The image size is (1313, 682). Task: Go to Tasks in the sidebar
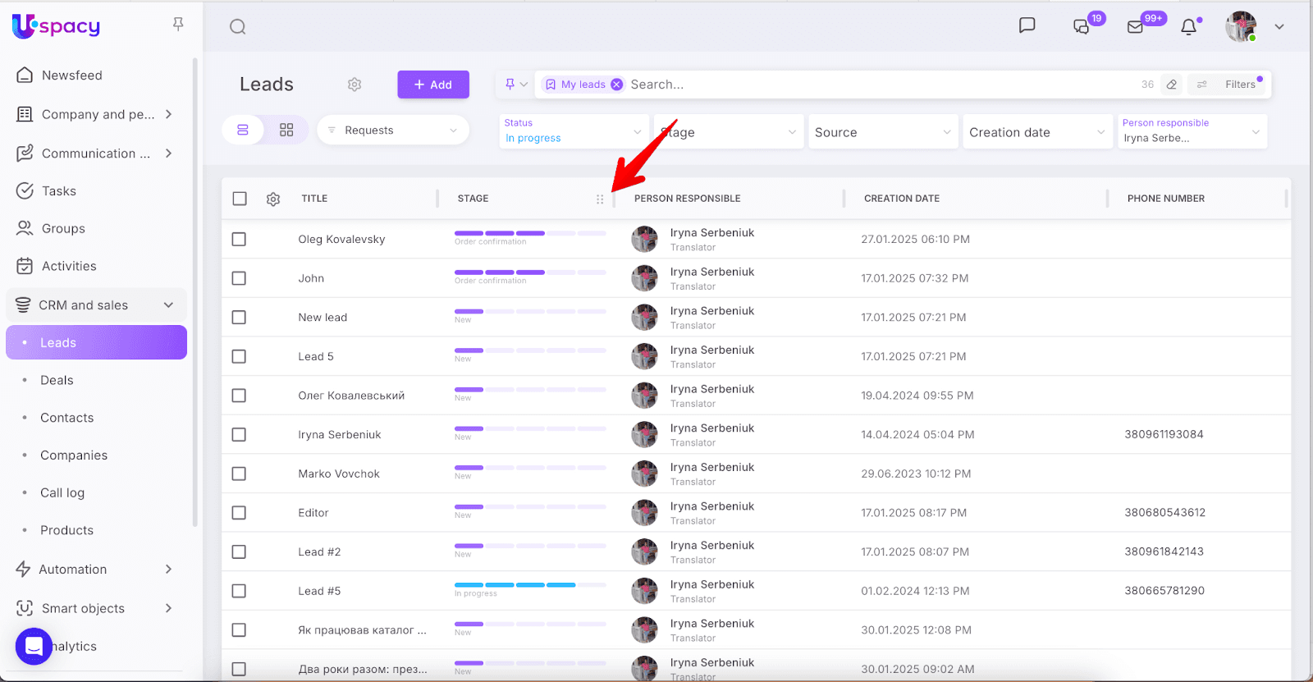tap(58, 191)
